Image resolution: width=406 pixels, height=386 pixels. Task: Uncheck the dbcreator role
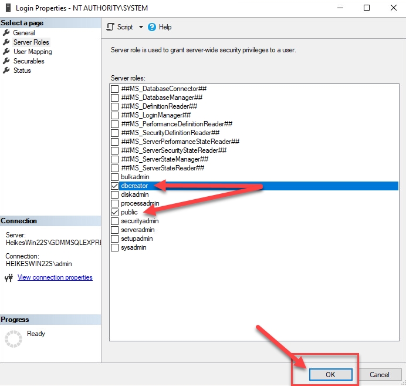(115, 186)
